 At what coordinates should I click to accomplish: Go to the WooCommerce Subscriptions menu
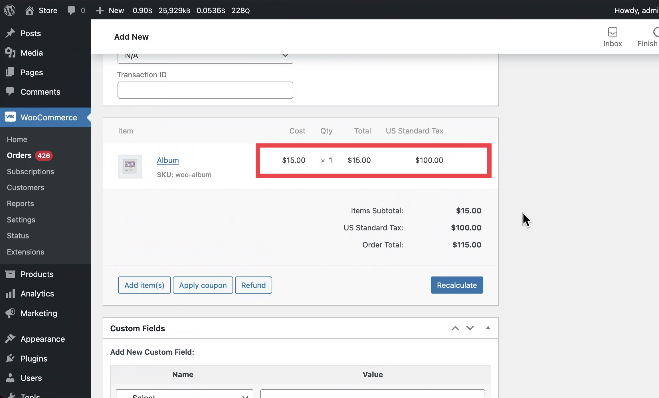[x=31, y=171]
